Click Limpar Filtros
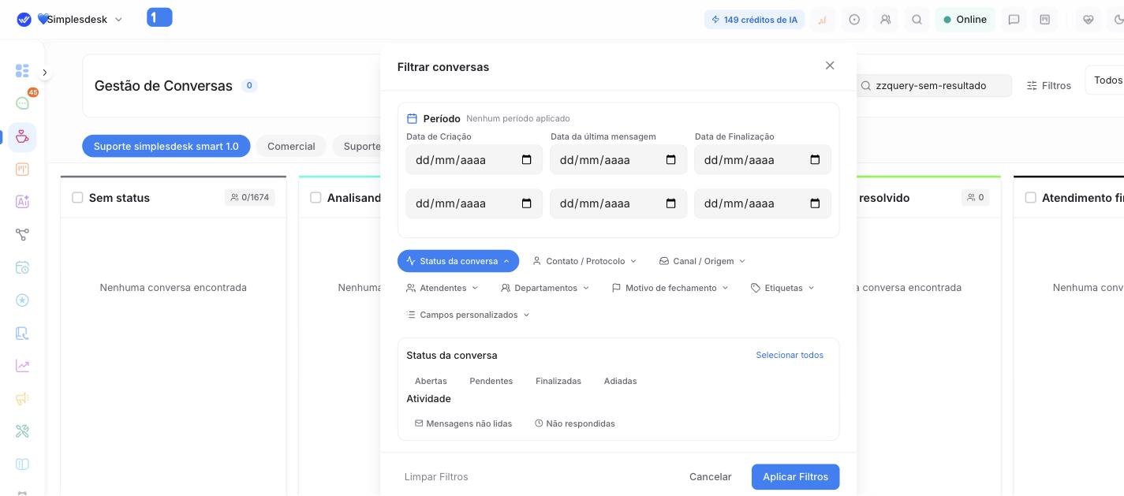The image size is (1124, 496). (x=436, y=477)
